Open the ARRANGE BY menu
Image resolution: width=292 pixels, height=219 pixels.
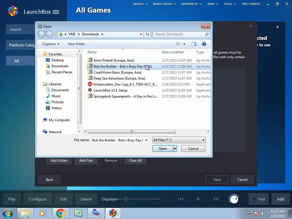pos(191,4)
